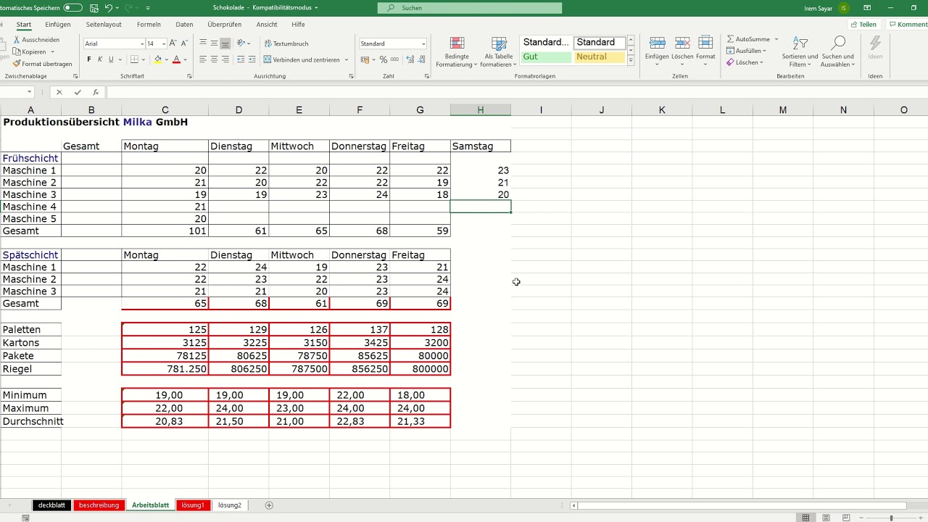
Task: Click the Kopieren button
Action: (30, 51)
